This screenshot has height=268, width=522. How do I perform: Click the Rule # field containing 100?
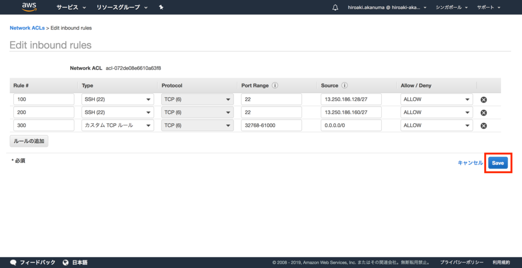44,99
